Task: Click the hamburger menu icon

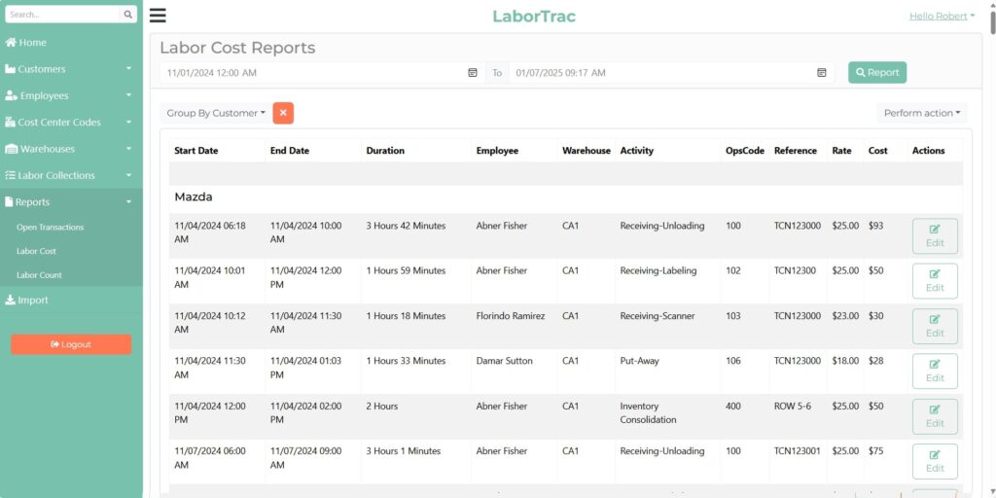Action: coord(158,16)
